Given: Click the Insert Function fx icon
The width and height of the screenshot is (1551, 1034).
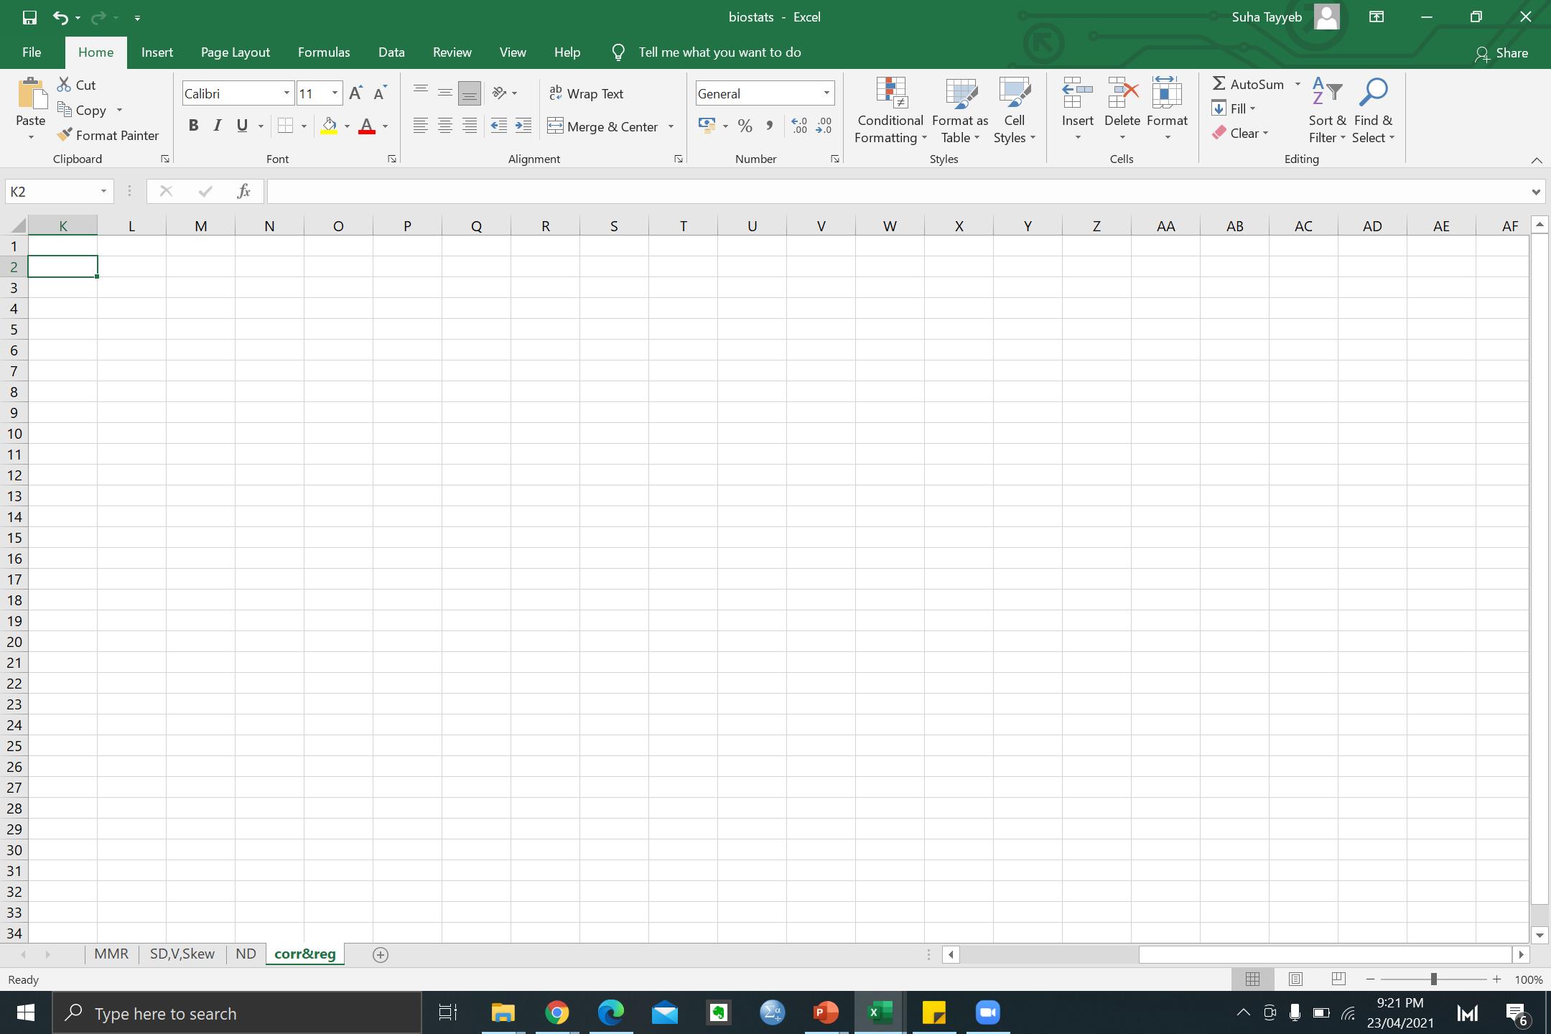Looking at the screenshot, I should 243,191.
